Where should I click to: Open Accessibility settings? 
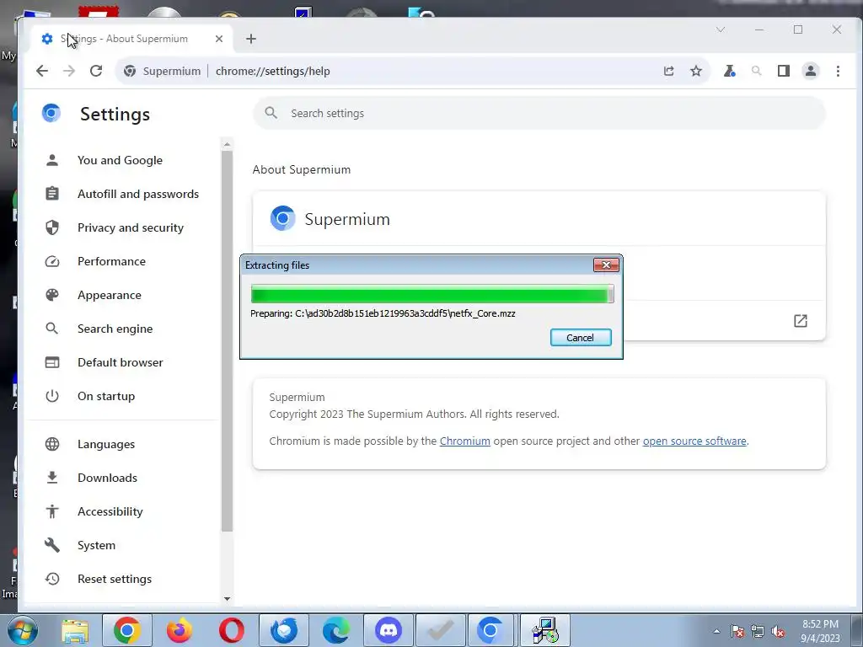(x=110, y=511)
